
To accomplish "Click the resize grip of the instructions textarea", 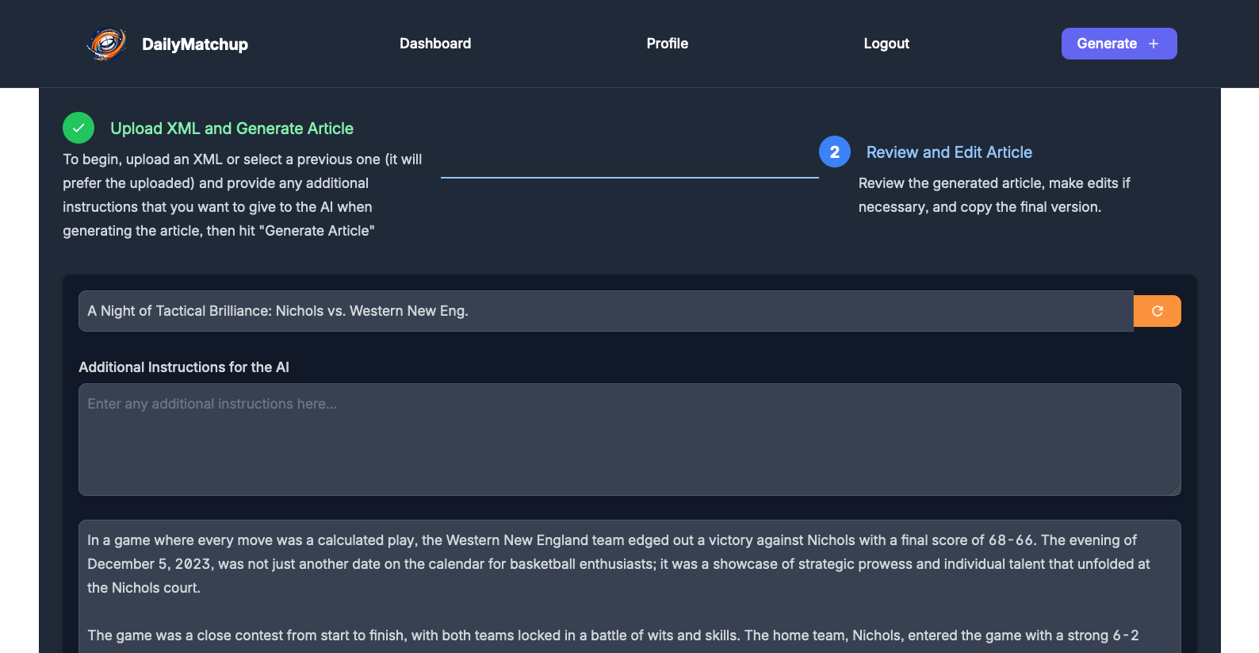I will tap(1177, 490).
